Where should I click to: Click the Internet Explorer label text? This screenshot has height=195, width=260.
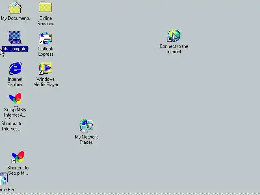tap(15, 82)
